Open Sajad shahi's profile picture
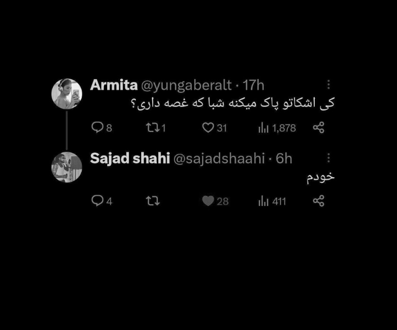This screenshot has height=330, width=397. click(x=67, y=167)
